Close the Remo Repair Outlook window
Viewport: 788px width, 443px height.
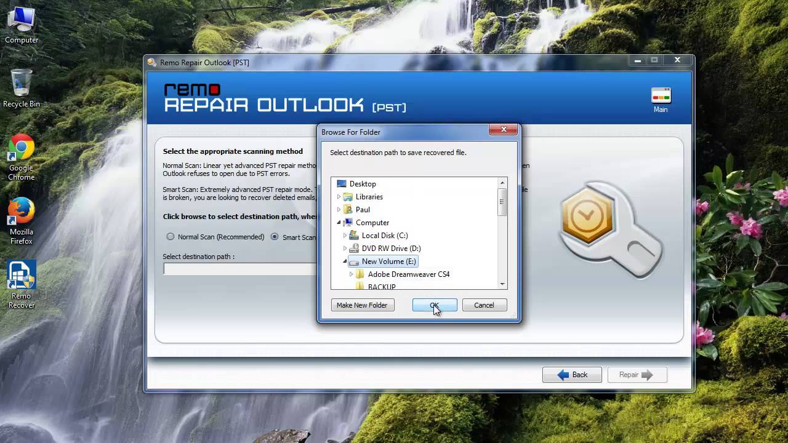point(677,60)
